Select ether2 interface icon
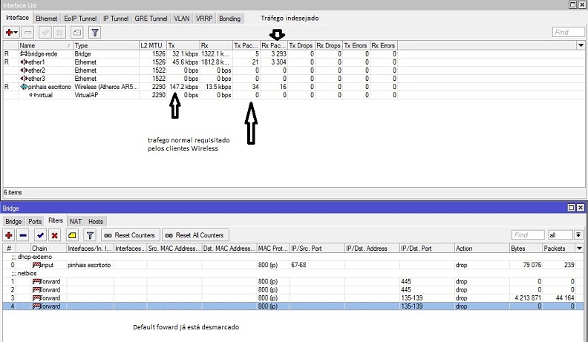588x342 pixels. coord(24,70)
